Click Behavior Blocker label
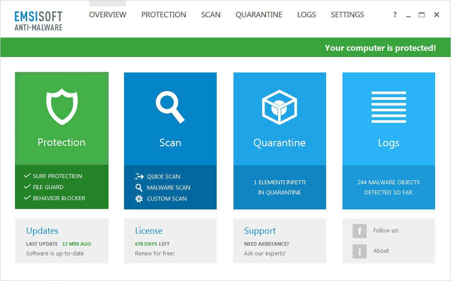 (59, 198)
